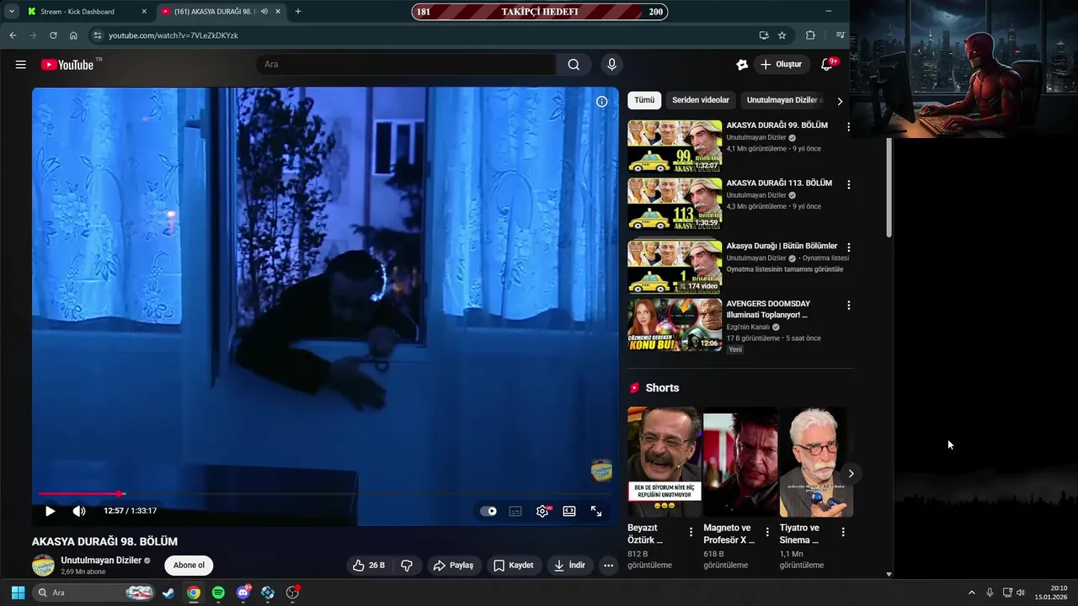The image size is (1078, 606).
Task: Open the tab search dropdown
Action: click(x=12, y=12)
